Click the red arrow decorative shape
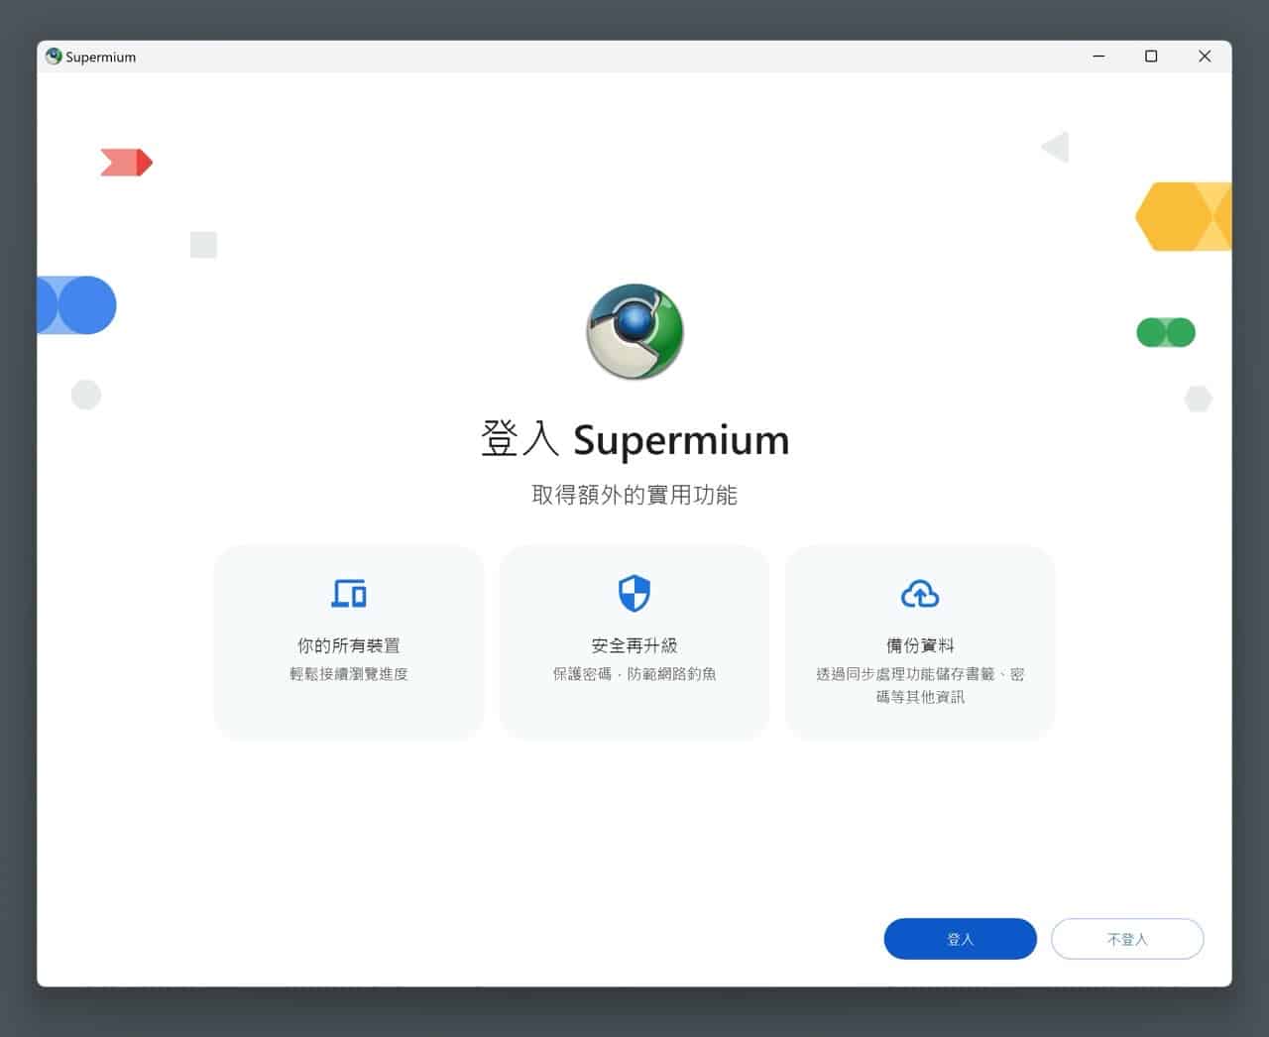 point(126,163)
